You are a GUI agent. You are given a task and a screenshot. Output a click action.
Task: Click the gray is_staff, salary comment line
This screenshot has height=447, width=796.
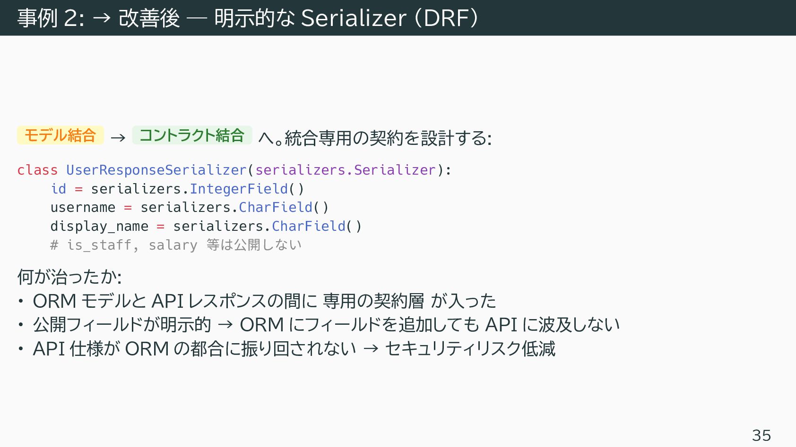click(x=176, y=245)
